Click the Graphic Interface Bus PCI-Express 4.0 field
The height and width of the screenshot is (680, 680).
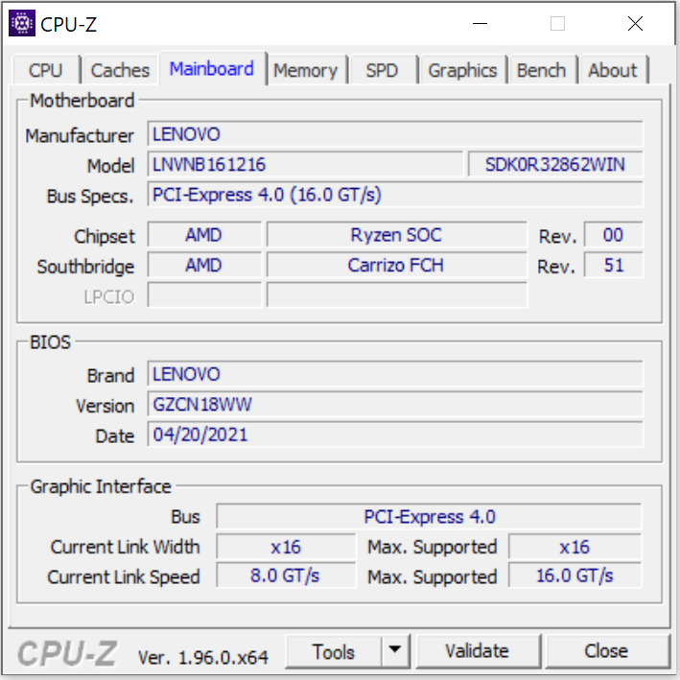429,517
